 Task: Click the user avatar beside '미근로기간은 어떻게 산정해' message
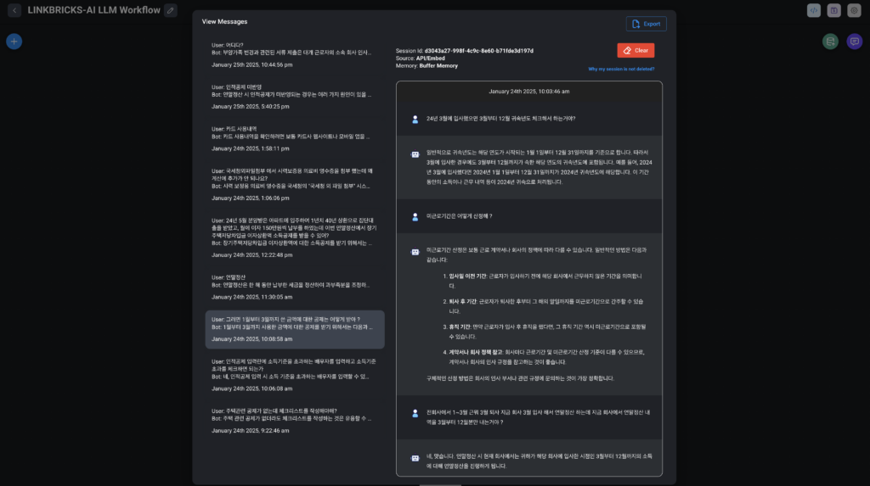415,216
